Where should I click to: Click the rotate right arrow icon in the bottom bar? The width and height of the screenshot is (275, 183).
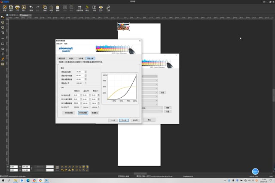[x=66, y=170]
